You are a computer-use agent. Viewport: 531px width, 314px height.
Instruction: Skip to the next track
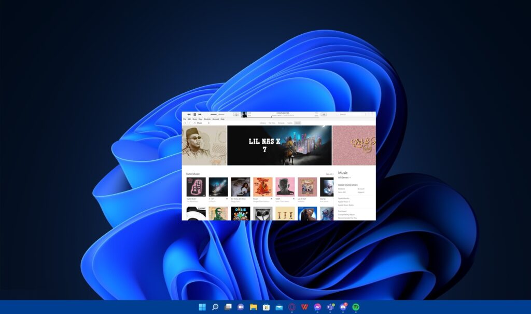(x=200, y=114)
